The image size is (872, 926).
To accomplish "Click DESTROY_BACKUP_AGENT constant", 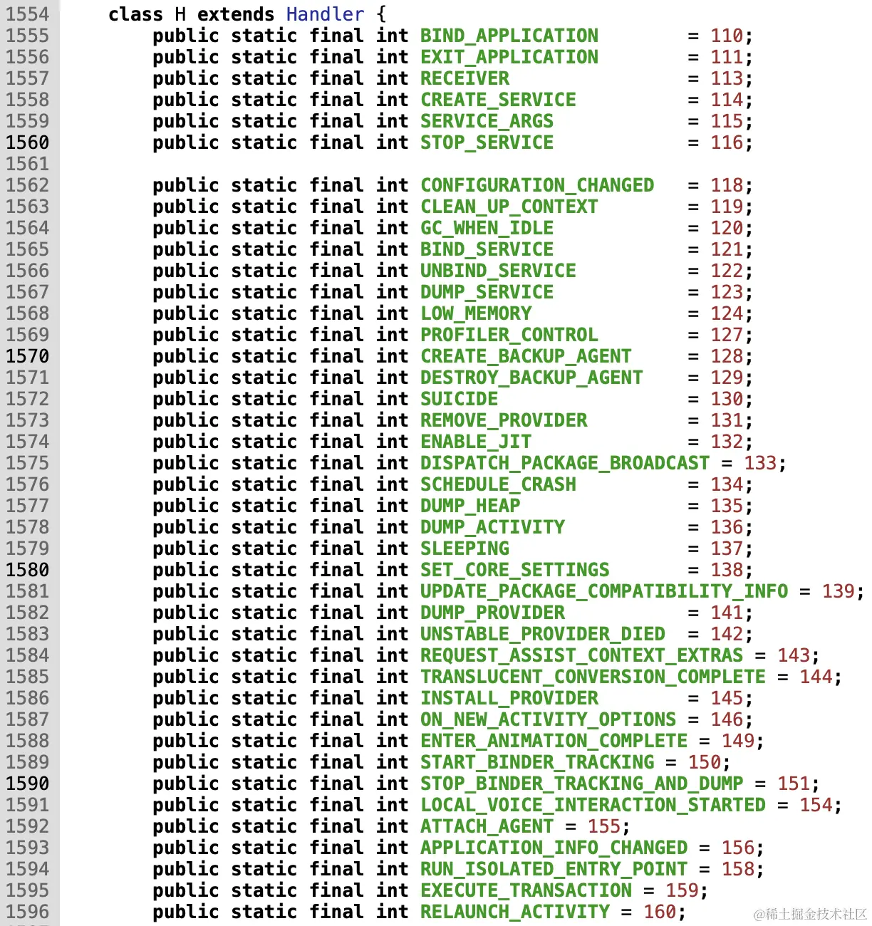I will click(x=531, y=378).
